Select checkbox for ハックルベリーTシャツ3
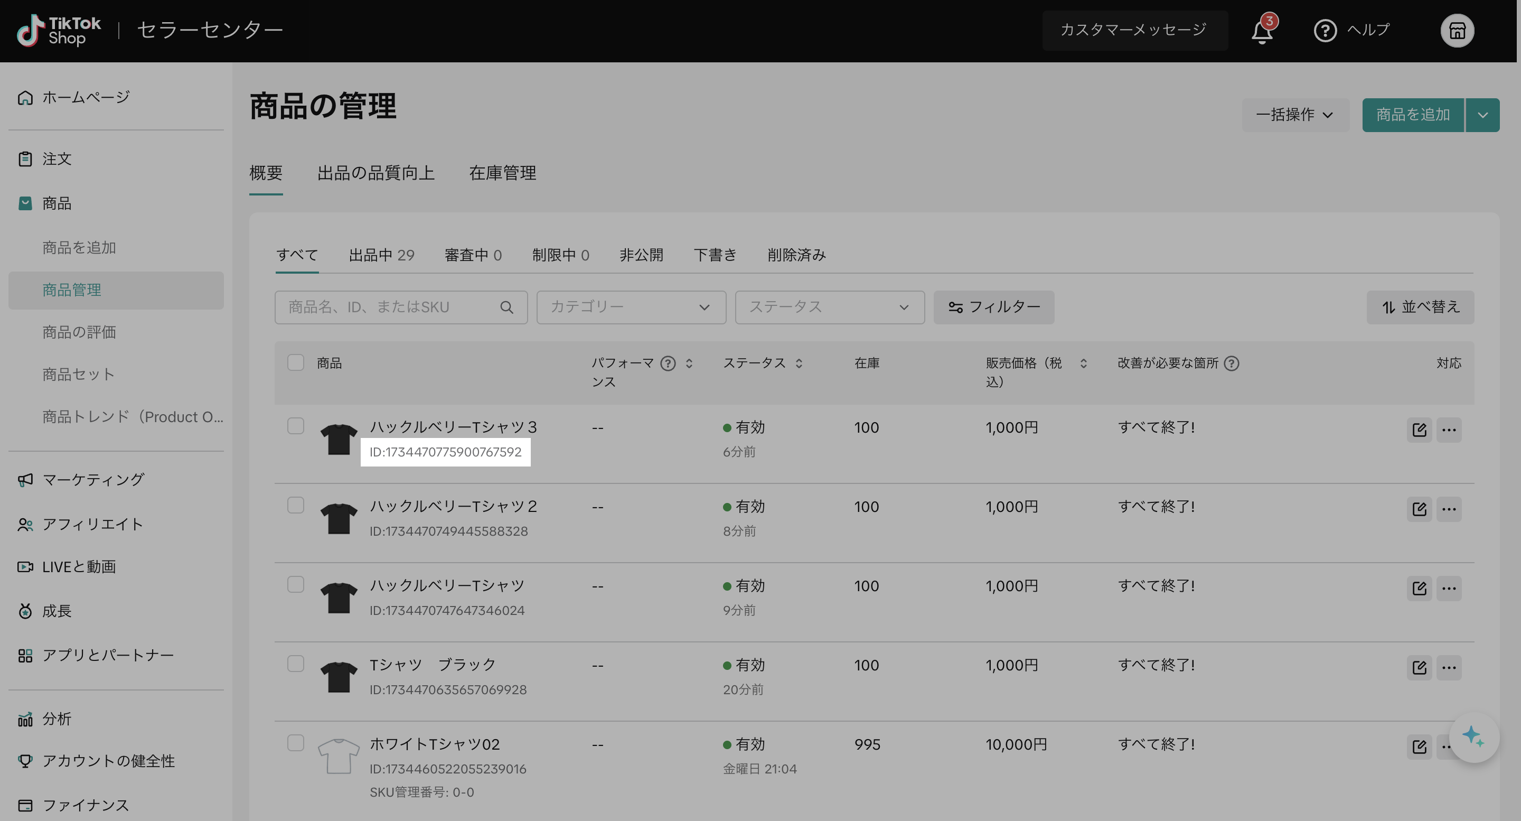The width and height of the screenshot is (1521, 821). [x=295, y=426]
